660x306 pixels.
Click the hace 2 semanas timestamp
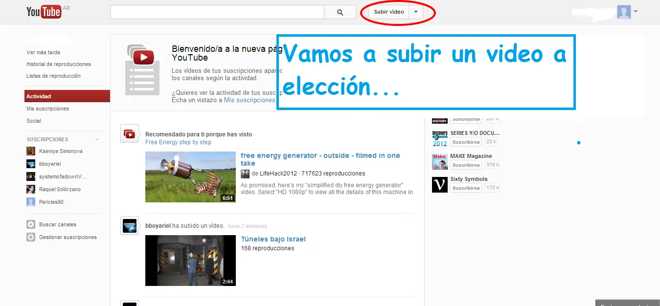click(x=248, y=226)
